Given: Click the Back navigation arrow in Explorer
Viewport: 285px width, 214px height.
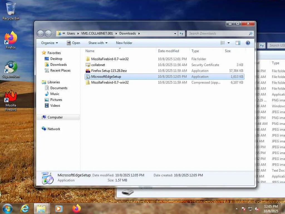Looking at the screenshot, I should coord(40,33).
